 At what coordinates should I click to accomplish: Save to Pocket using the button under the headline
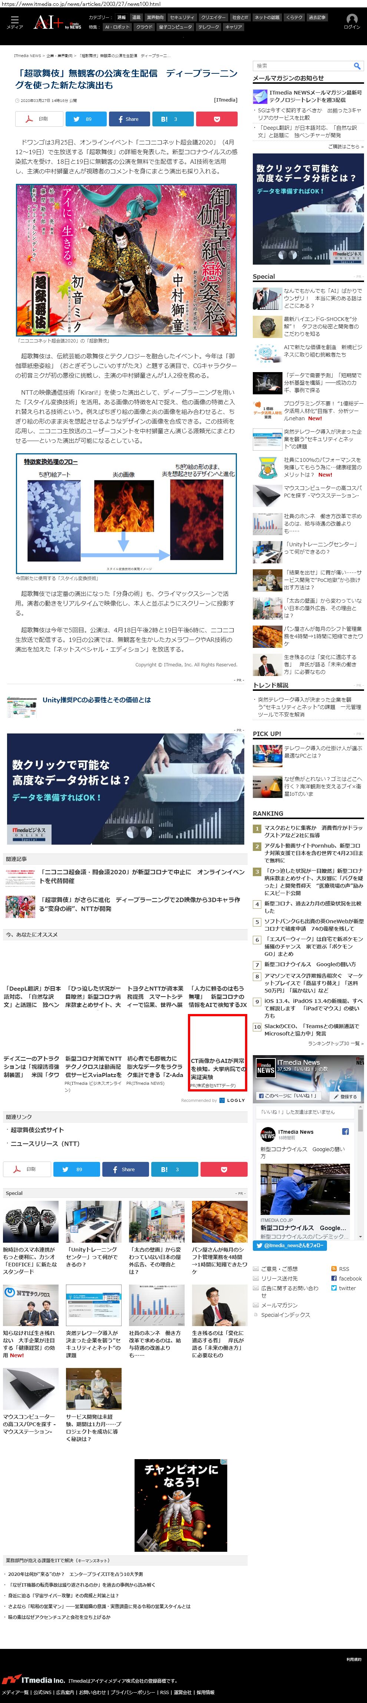pos(217,119)
